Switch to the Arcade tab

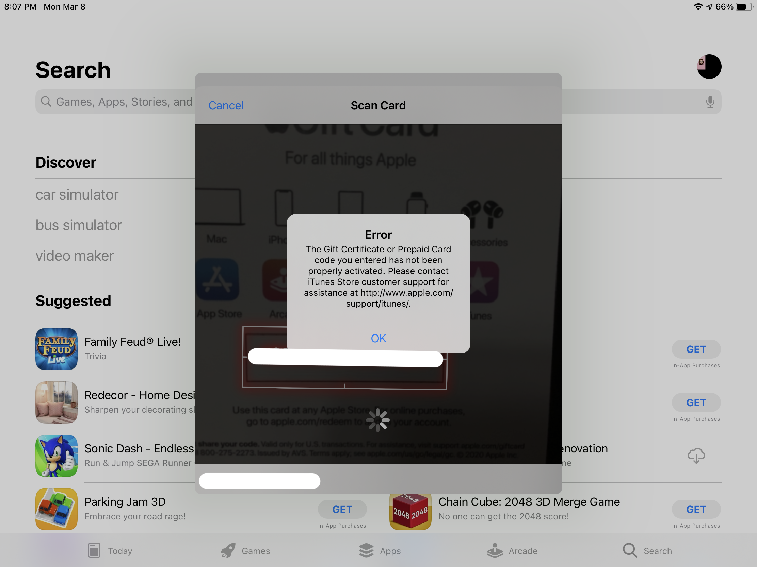click(x=512, y=551)
